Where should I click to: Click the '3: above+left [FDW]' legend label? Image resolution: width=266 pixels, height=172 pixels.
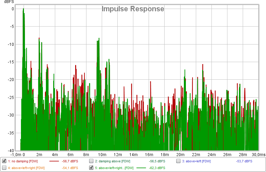tap(197, 161)
